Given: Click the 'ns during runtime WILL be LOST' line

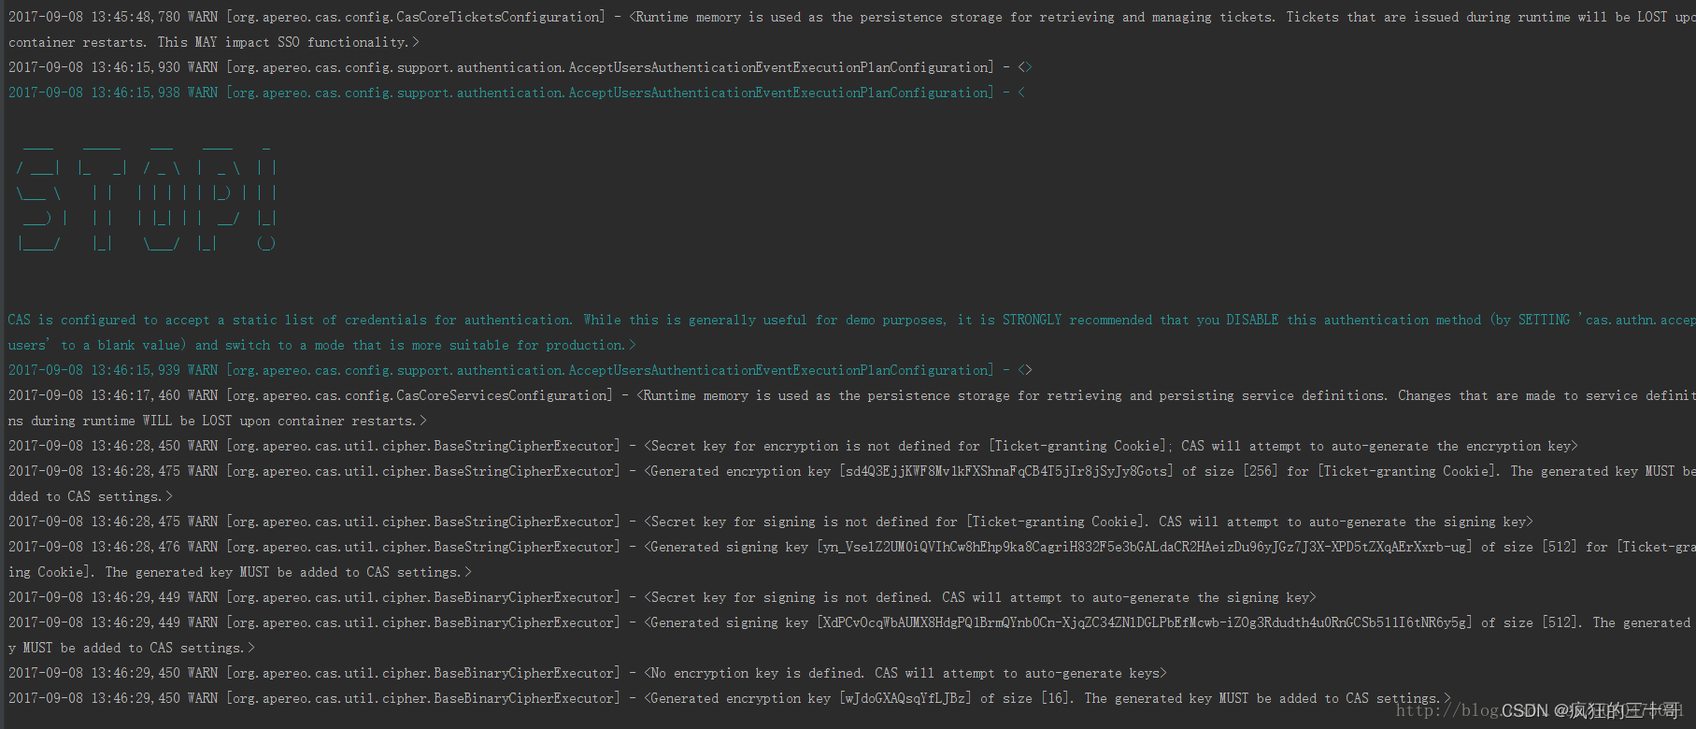Looking at the screenshot, I should (x=217, y=421).
